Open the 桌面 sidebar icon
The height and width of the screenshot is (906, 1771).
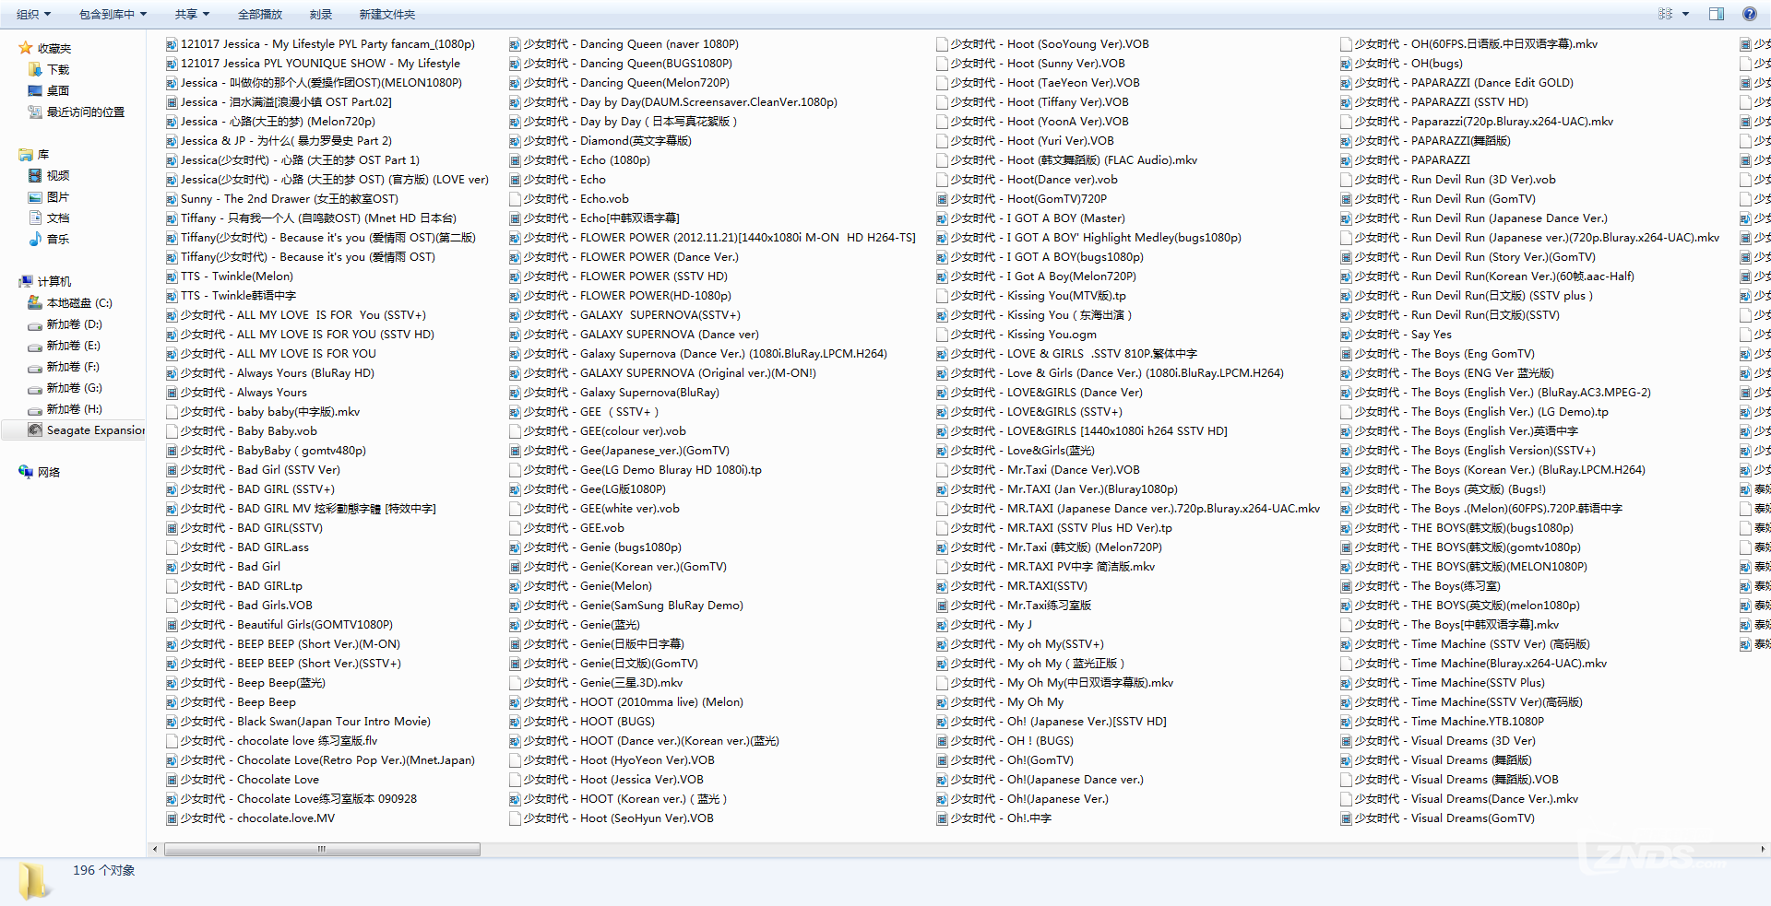[35, 90]
